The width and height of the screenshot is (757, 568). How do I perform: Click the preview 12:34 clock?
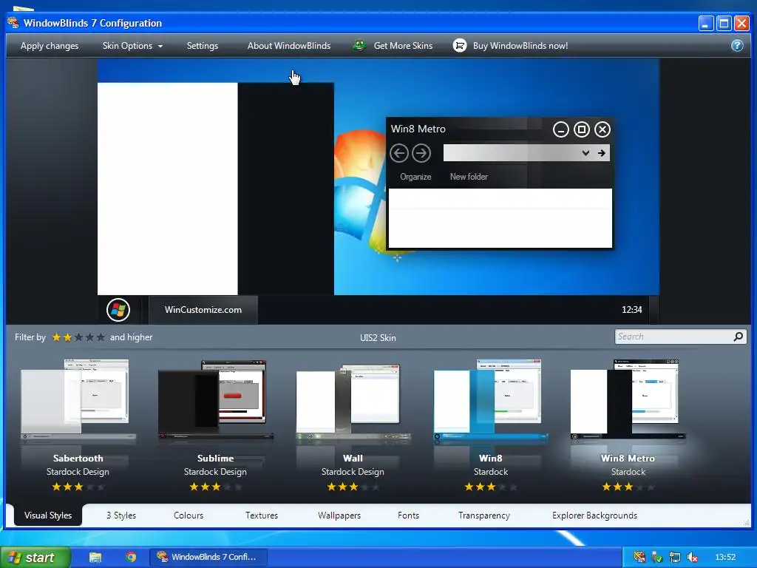(631, 310)
